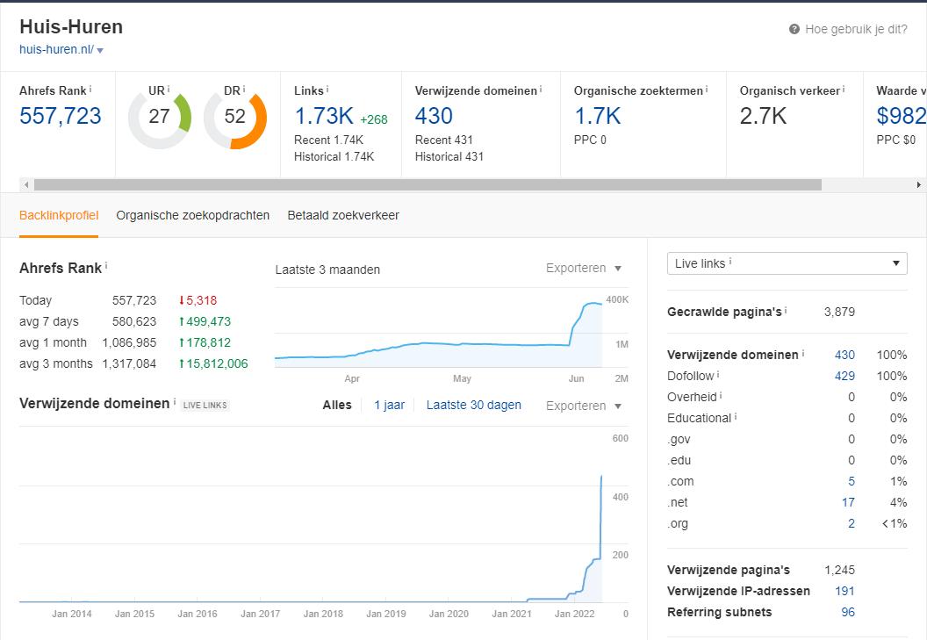The width and height of the screenshot is (927, 640).
Task: Click the horizontal scrollbar thumb under metrics
Action: [428, 184]
